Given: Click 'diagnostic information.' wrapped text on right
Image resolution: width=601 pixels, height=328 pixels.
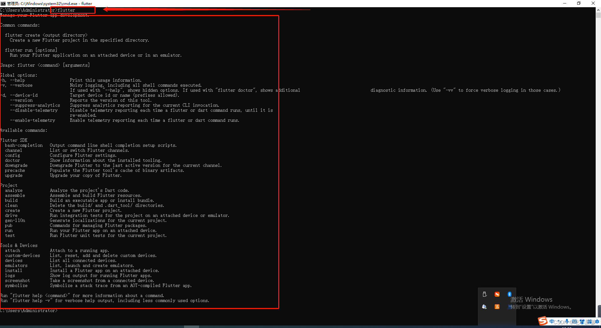Looking at the screenshot, I should pos(399,90).
